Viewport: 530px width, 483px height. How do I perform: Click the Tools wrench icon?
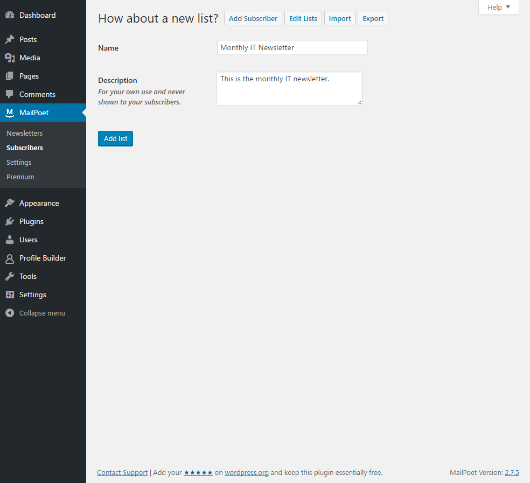coord(10,276)
